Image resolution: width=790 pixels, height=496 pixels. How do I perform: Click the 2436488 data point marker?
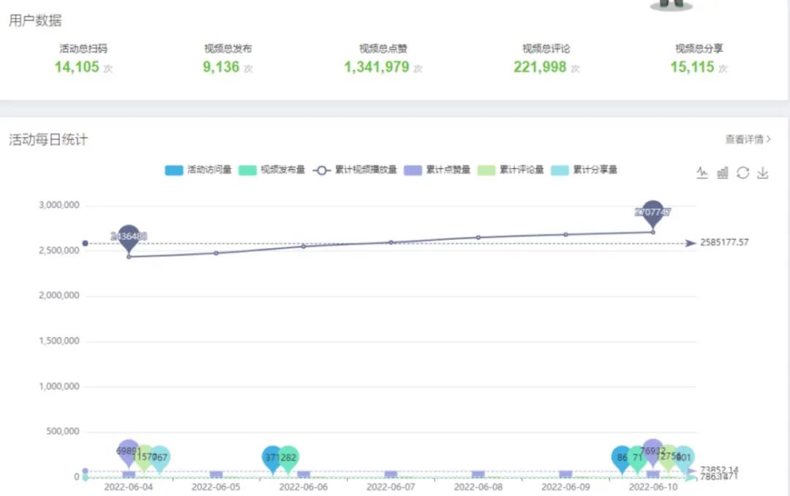[x=129, y=236]
